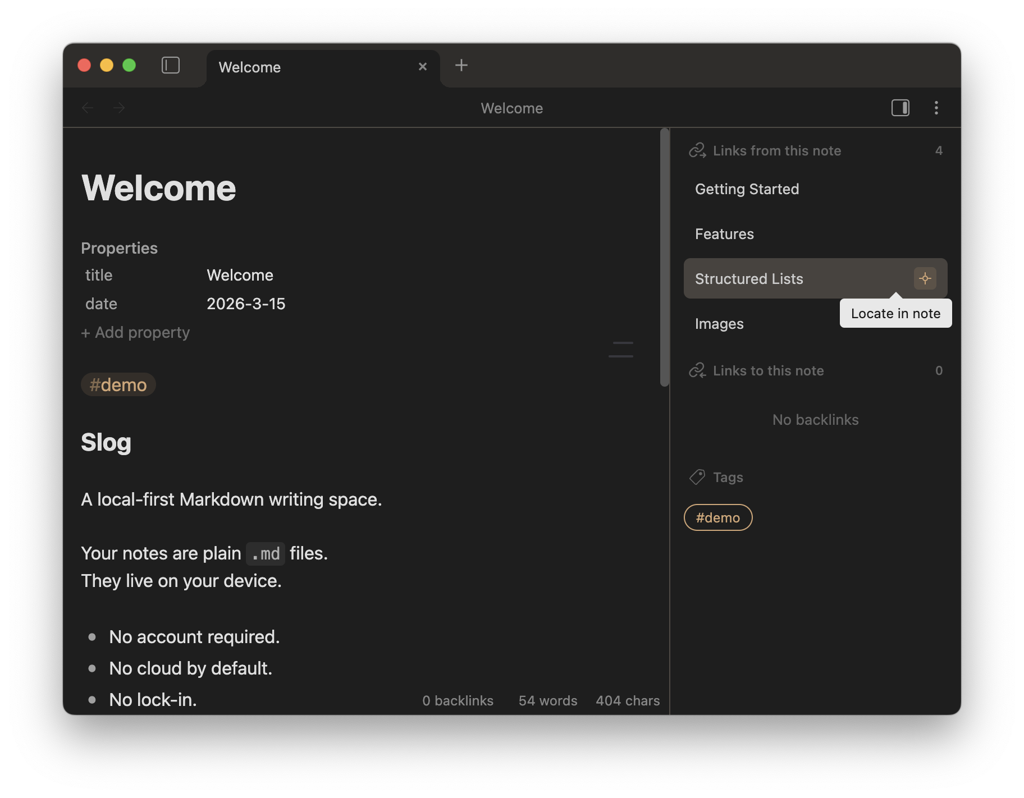
Task: Toggle the left sidebar panel icon
Action: coord(171,66)
